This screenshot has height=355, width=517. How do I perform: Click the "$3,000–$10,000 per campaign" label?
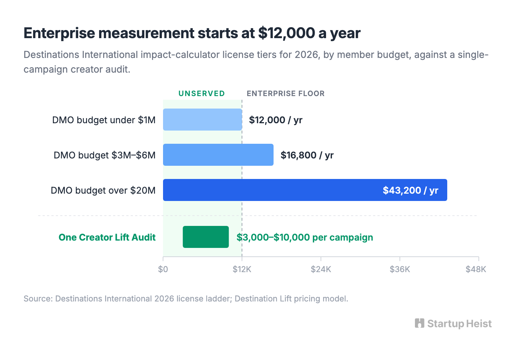[305, 237]
